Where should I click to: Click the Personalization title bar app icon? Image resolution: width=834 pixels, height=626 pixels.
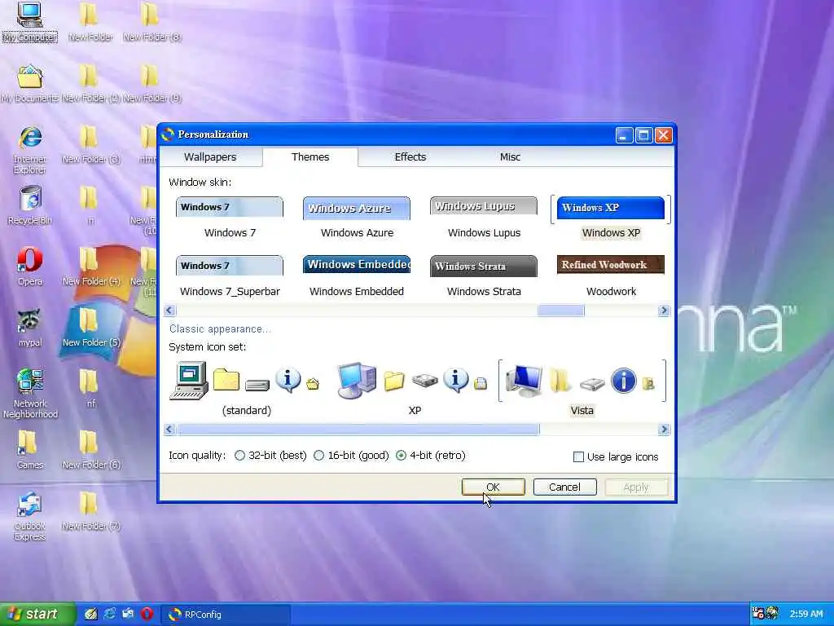click(x=168, y=134)
